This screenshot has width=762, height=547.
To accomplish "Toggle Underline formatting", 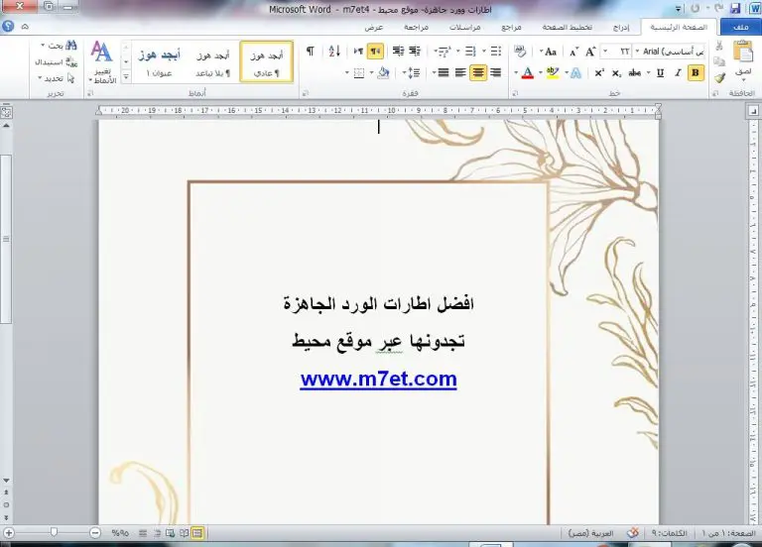I will (x=660, y=72).
